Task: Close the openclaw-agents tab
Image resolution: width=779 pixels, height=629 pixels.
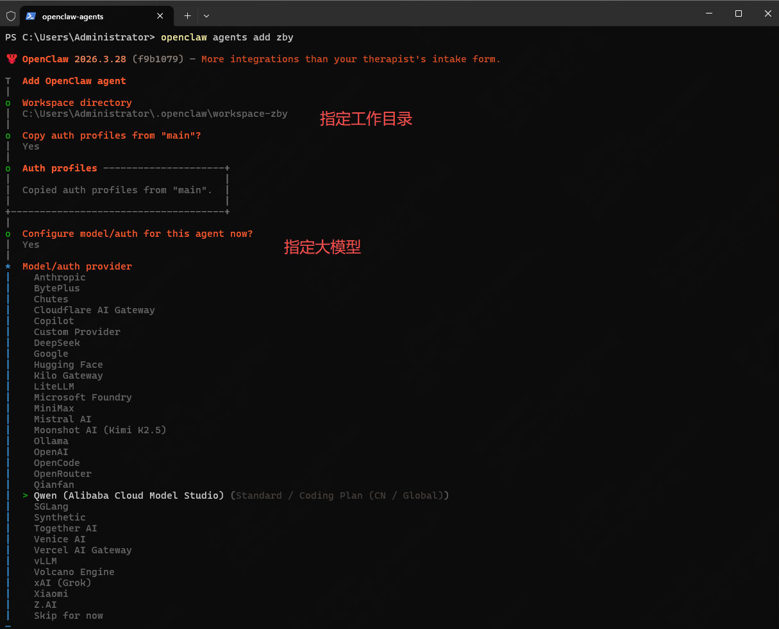Action: [161, 16]
